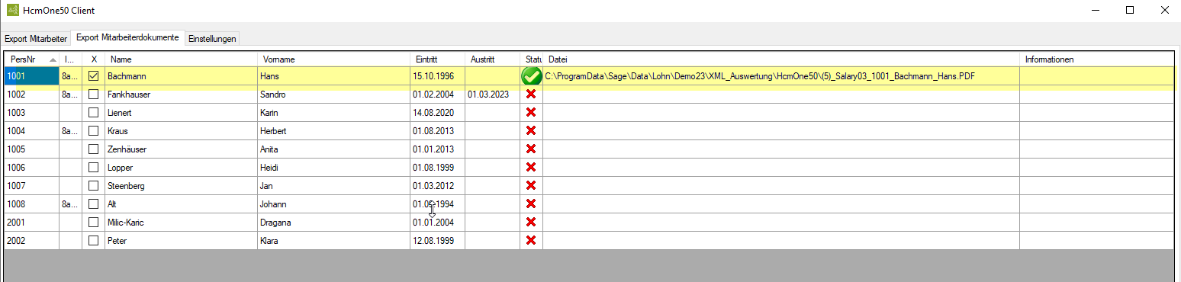
Task: Select PersNr cell 1004
Action: click(x=32, y=131)
